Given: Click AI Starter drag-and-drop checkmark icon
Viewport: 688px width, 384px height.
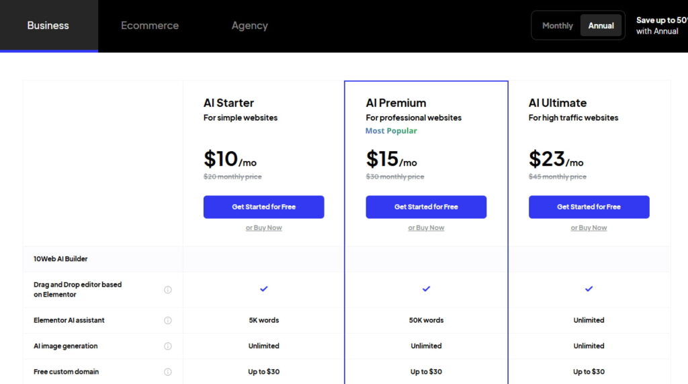Looking at the screenshot, I should (264, 289).
